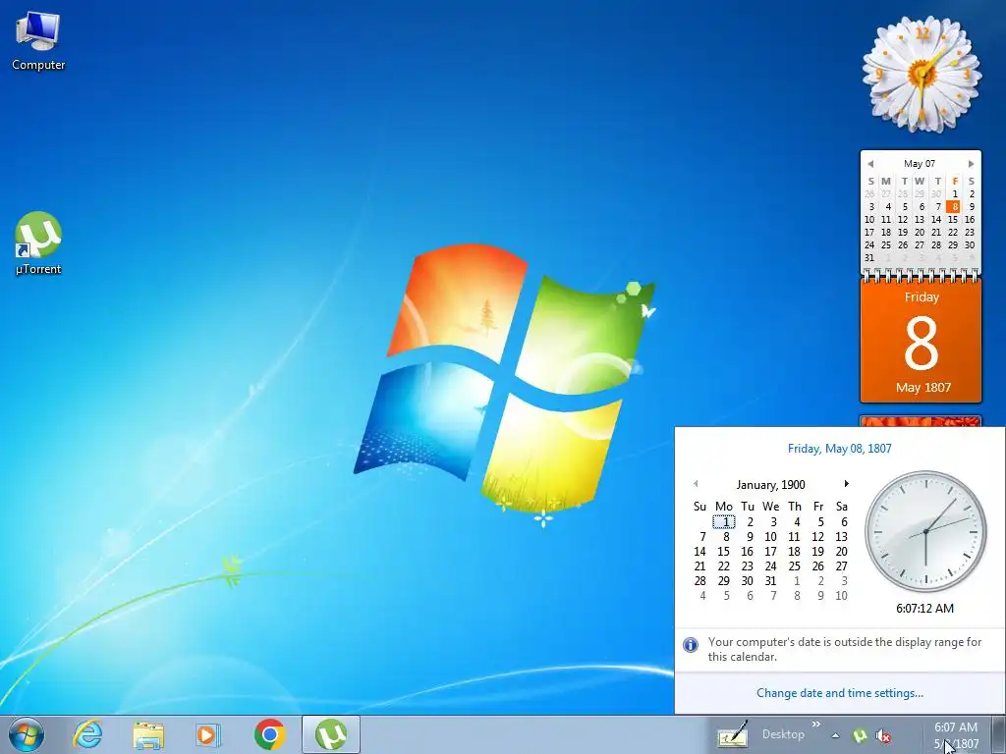Click the muted volume tray icon
This screenshot has height=754, width=1006.
click(x=883, y=736)
